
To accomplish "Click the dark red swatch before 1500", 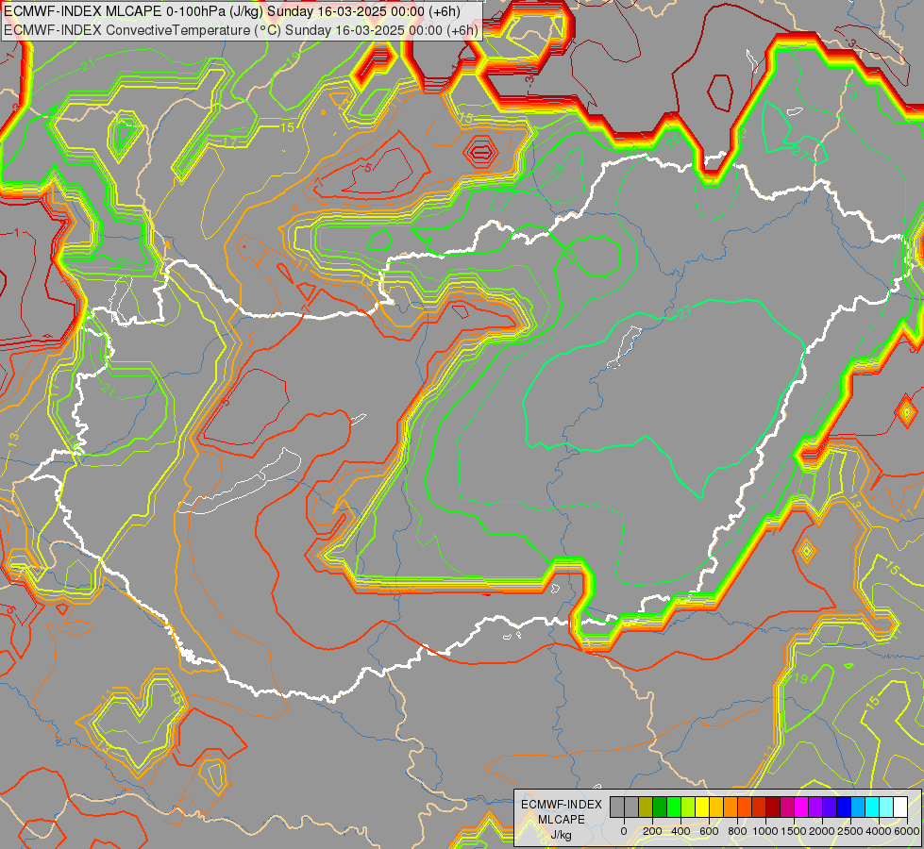I will pos(774,807).
